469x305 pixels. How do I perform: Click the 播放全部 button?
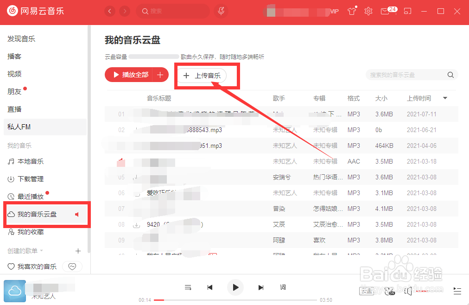click(x=129, y=75)
